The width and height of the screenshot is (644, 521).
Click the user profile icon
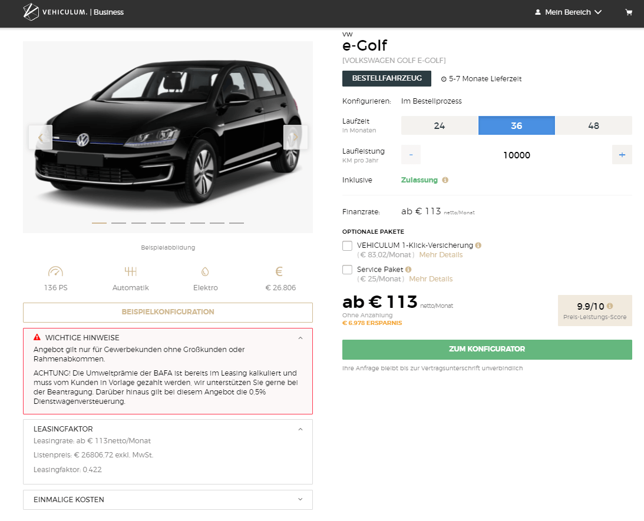[x=537, y=12]
